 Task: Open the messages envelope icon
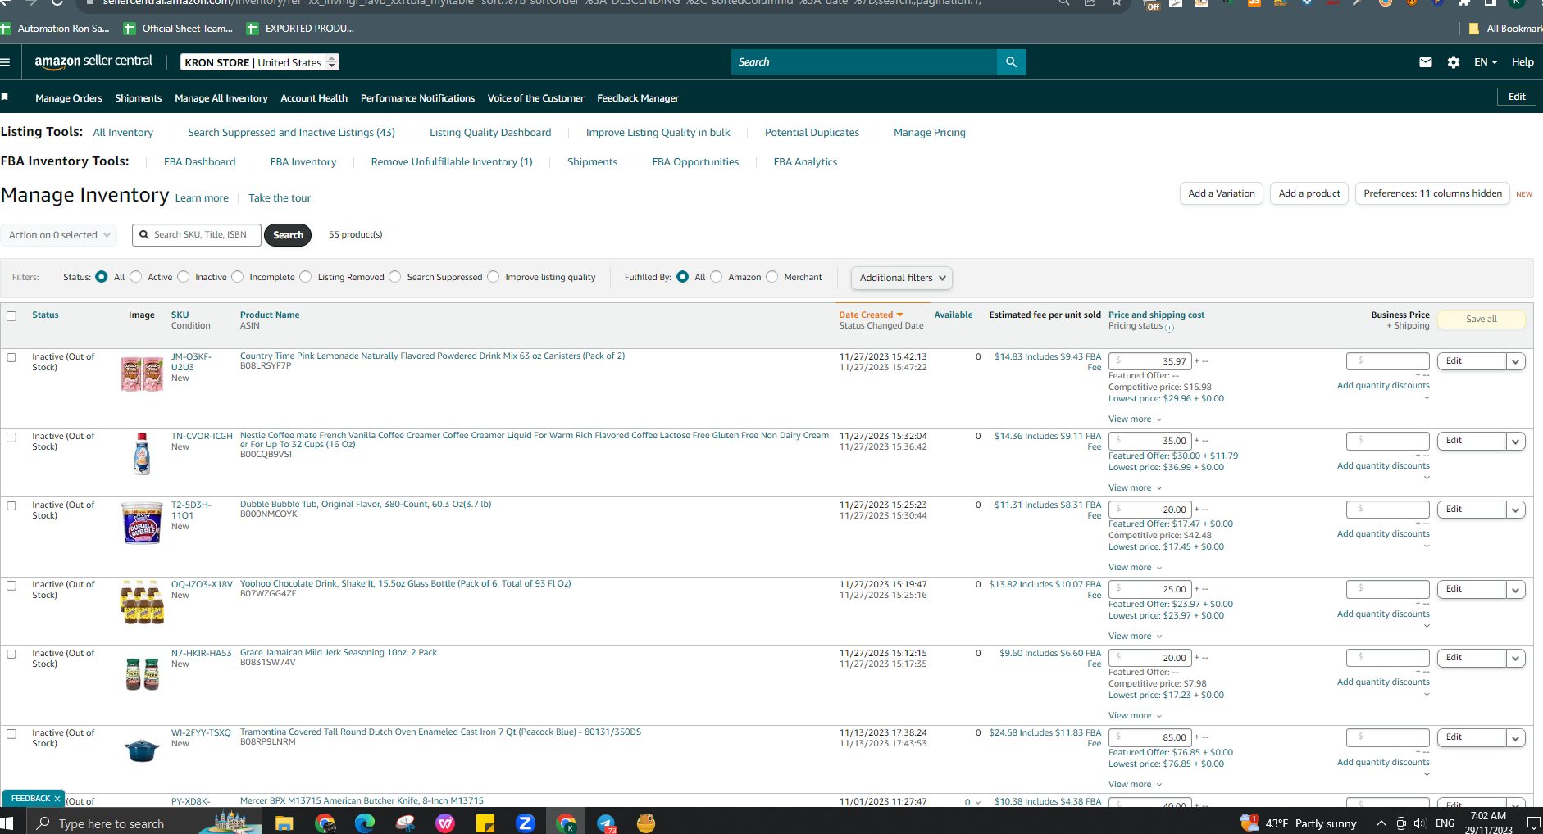[1426, 62]
